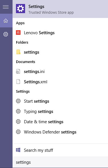This screenshot has height=168, width=108.
Task: Click Trusted Windows Store app subtitle
Action: (51, 13)
